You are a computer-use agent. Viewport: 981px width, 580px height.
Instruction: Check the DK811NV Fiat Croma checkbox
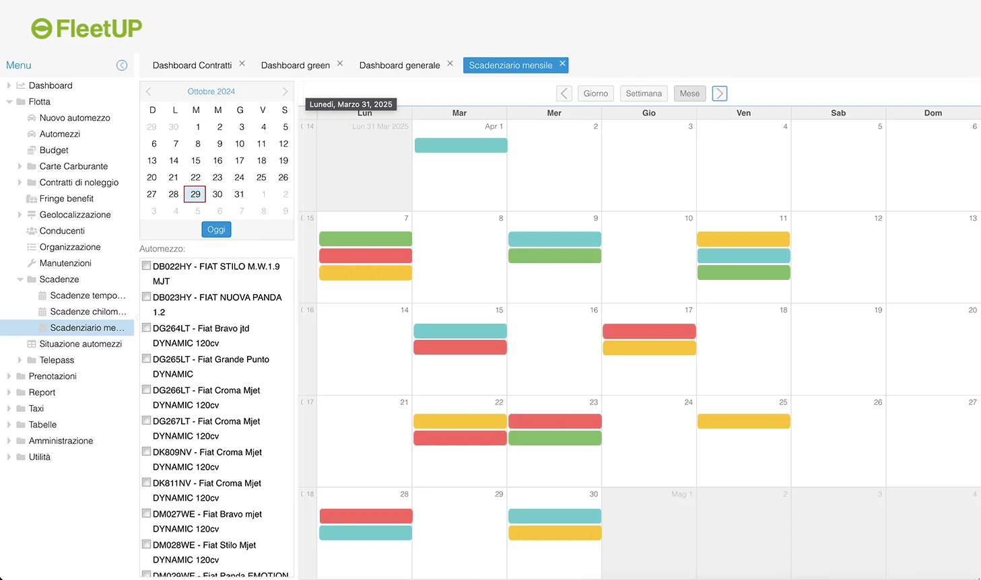click(146, 482)
